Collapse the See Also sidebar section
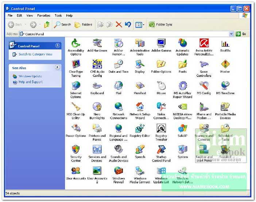Image resolution: width=256 pixels, height=202 pixels. (57, 67)
